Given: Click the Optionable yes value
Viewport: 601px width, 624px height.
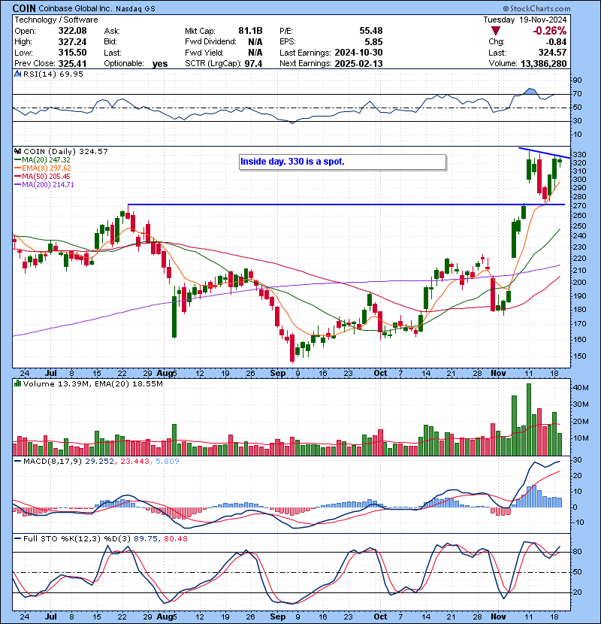Looking at the screenshot, I should 160,64.
